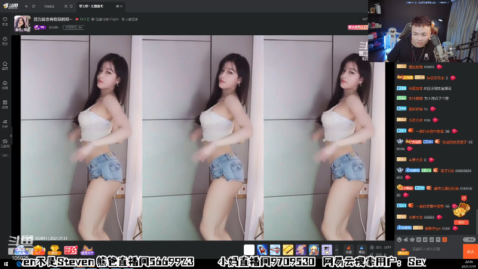478x269 pixels.
Task: Click the taskbar clock
Action: click(x=469, y=264)
